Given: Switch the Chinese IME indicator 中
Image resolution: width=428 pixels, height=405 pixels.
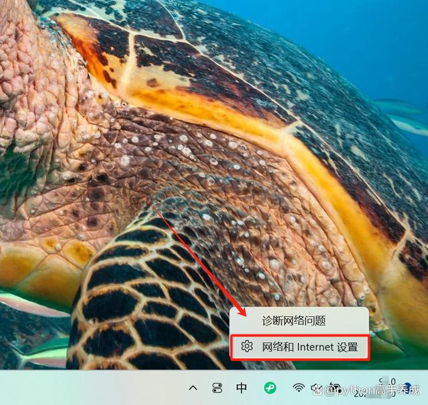Looking at the screenshot, I should (242, 388).
